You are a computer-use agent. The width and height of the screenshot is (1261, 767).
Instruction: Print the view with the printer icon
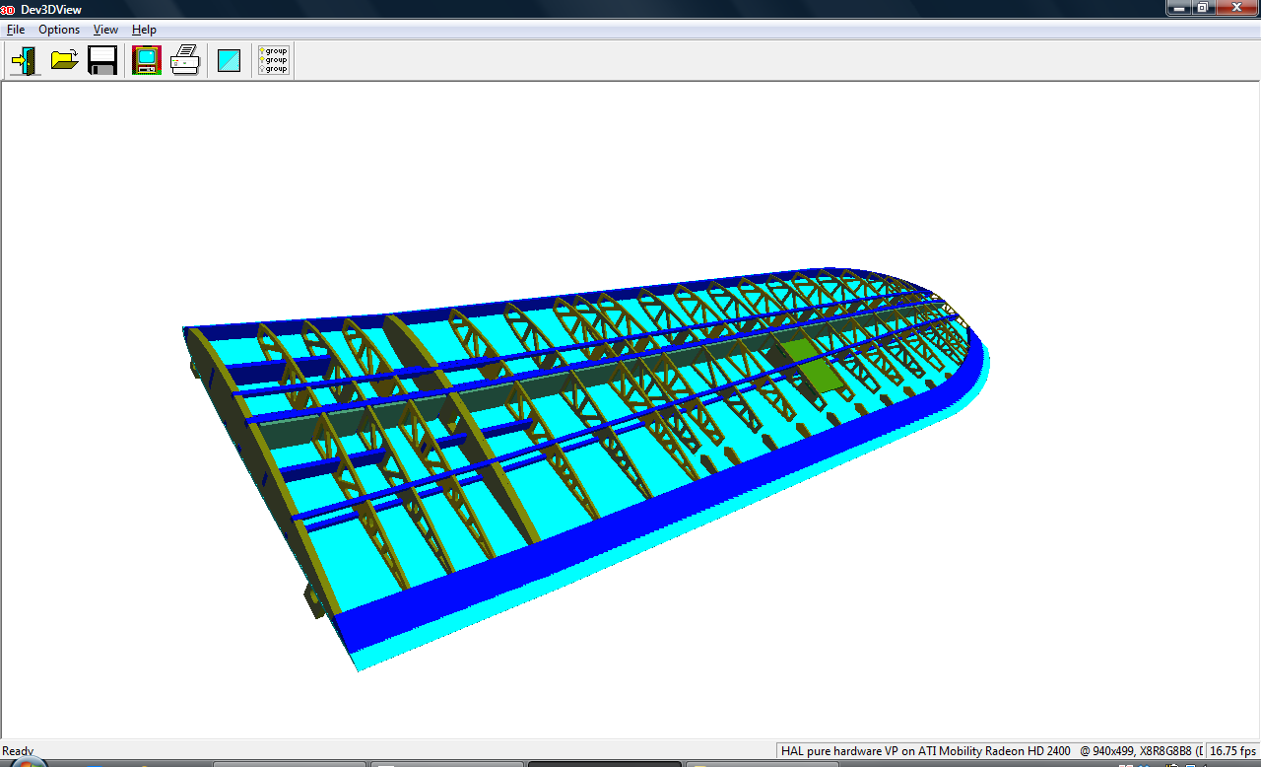tap(185, 61)
